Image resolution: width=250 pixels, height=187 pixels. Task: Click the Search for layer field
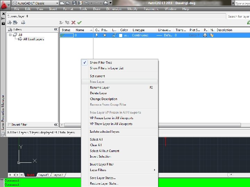(x=238, y=17)
